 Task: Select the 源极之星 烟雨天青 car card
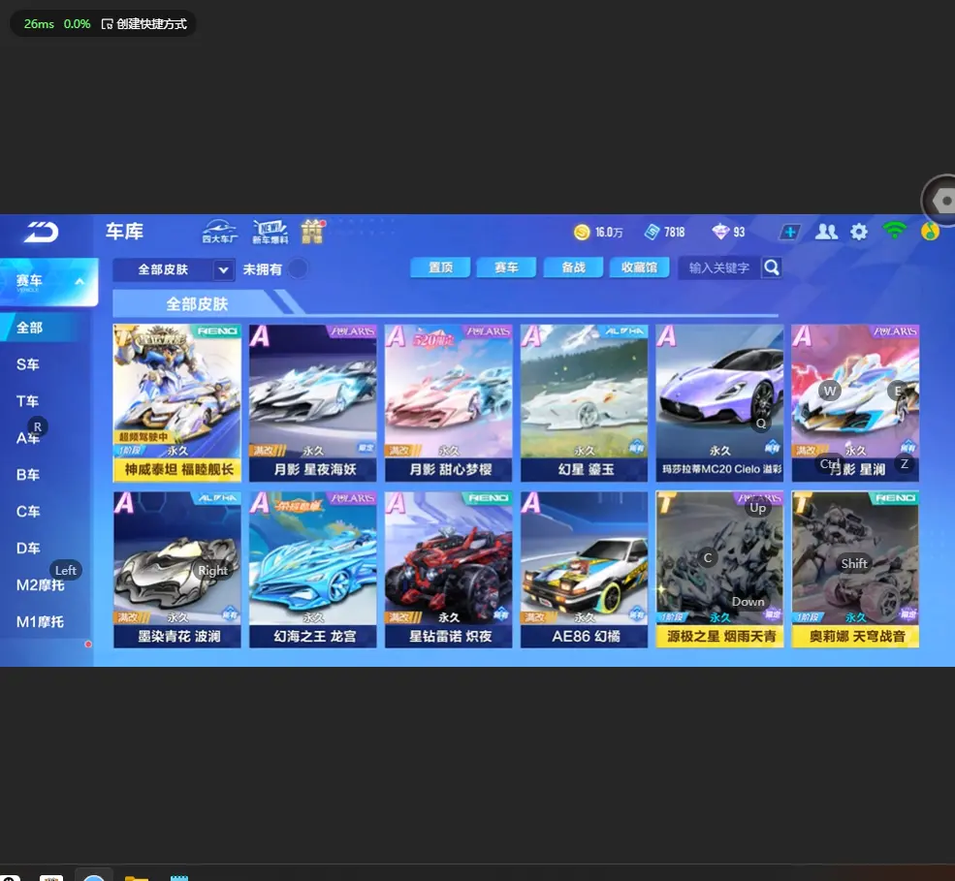click(x=720, y=570)
